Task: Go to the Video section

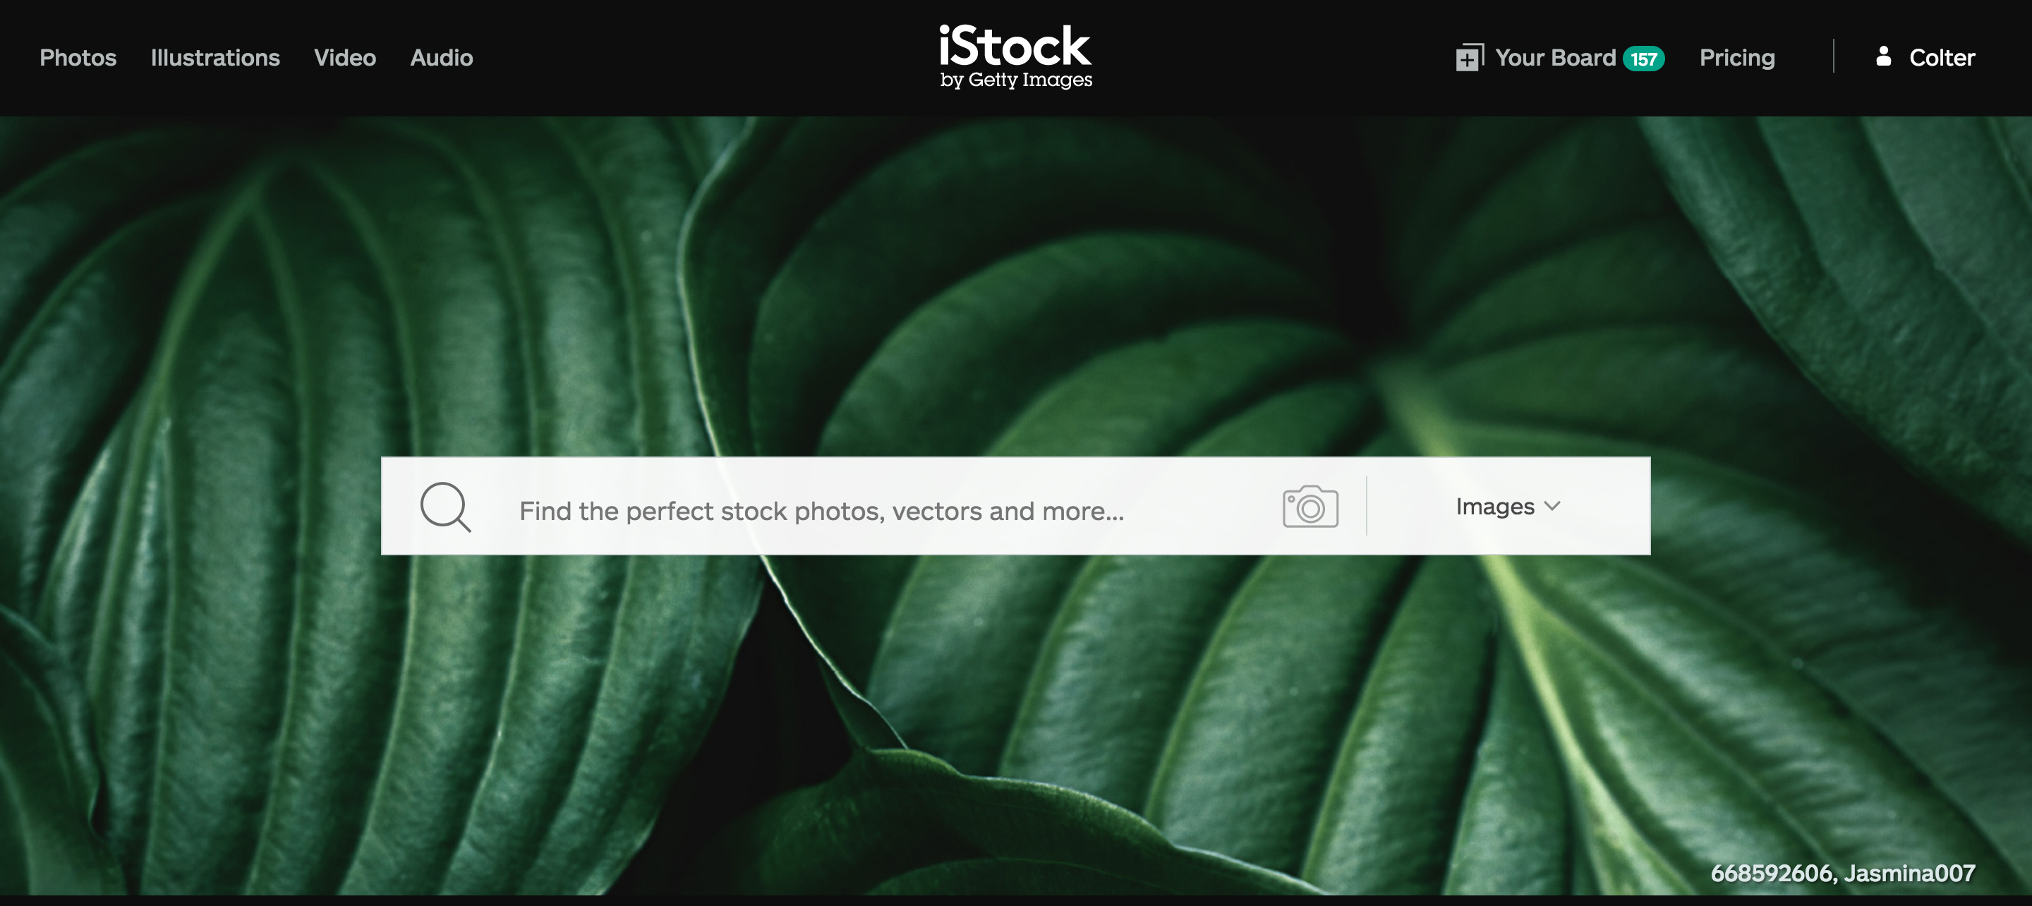Action: tap(345, 58)
